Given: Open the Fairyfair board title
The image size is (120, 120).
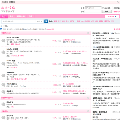Looking at the screenshot, I should pos(12,49).
